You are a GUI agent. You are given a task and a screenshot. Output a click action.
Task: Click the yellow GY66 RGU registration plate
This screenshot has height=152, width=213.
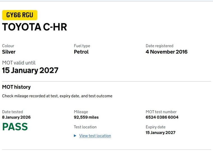tap(20, 15)
